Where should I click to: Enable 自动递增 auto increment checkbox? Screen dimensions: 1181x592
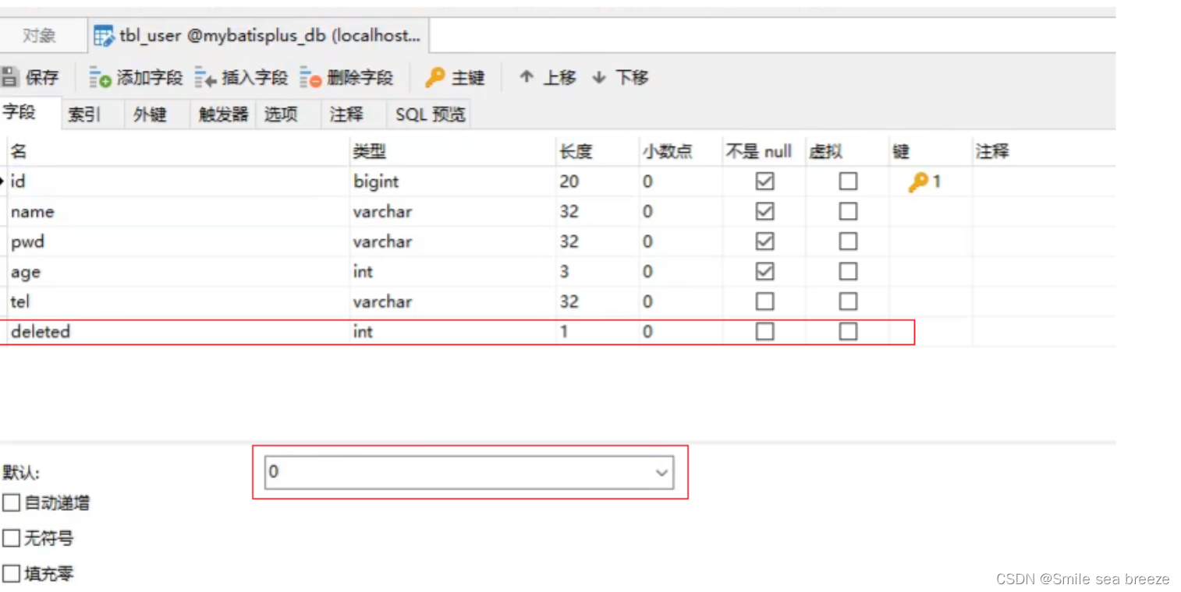coord(11,503)
